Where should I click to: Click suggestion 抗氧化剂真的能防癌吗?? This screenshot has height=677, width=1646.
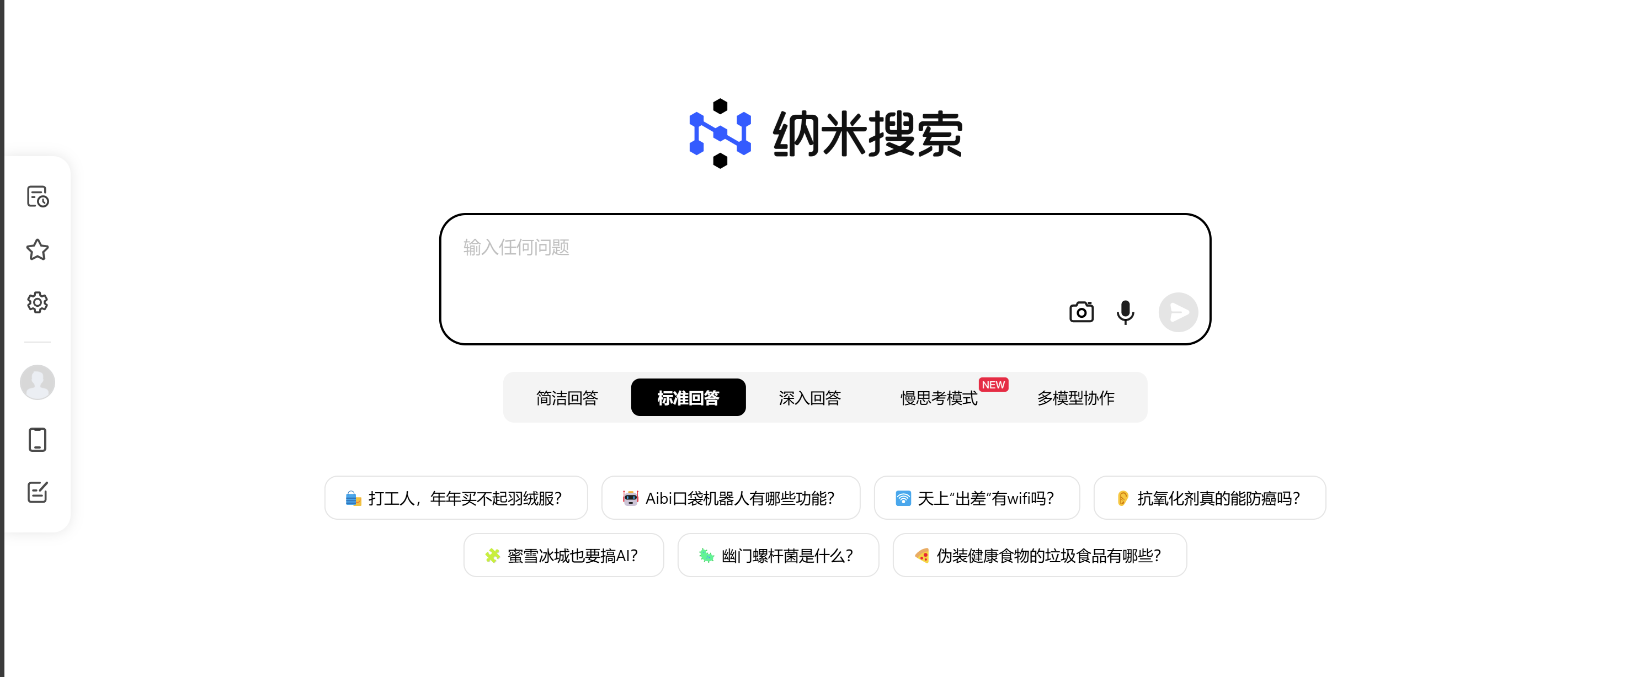click(1209, 498)
